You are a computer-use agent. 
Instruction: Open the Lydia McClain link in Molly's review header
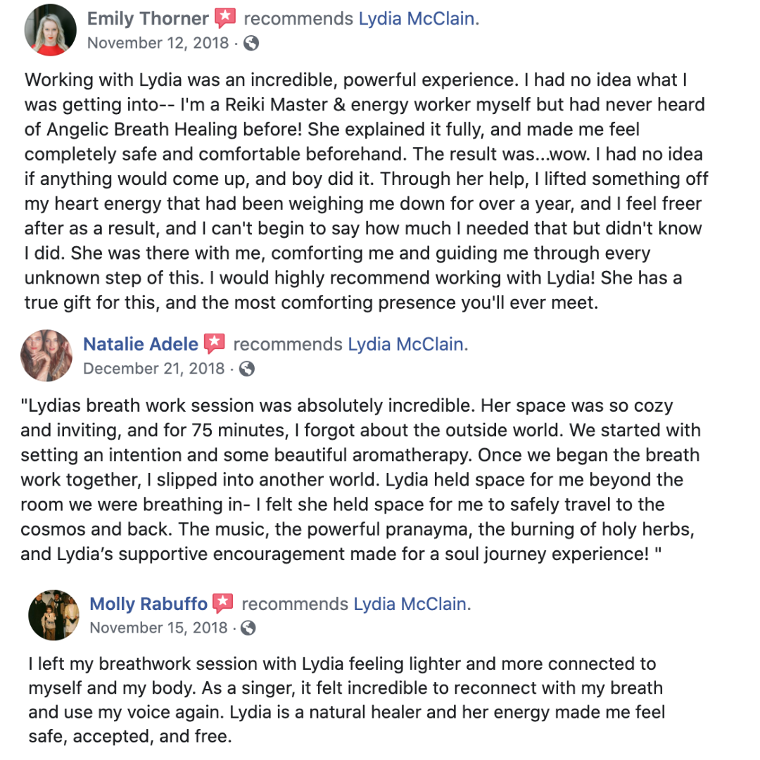click(x=412, y=604)
